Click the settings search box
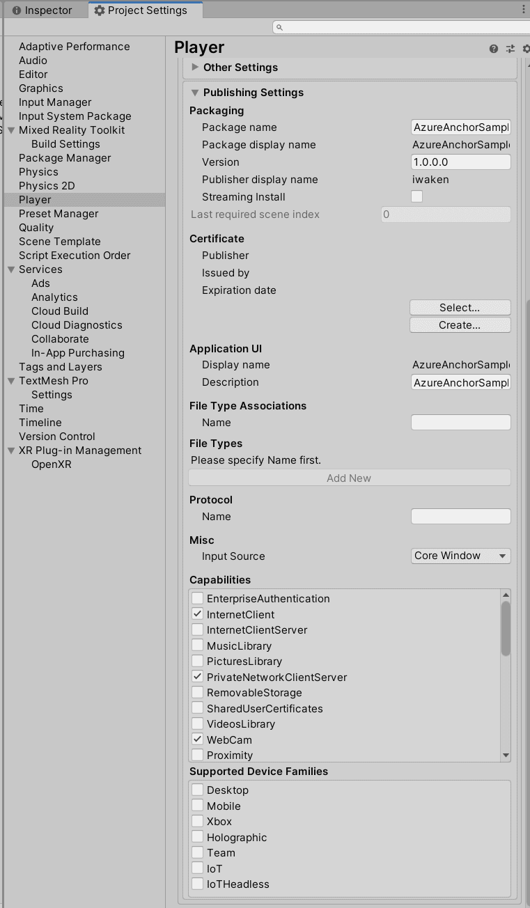530x908 pixels. click(x=401, y=27)
